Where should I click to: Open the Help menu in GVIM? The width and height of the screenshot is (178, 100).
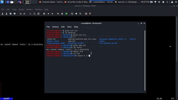[x=46, y=9]
